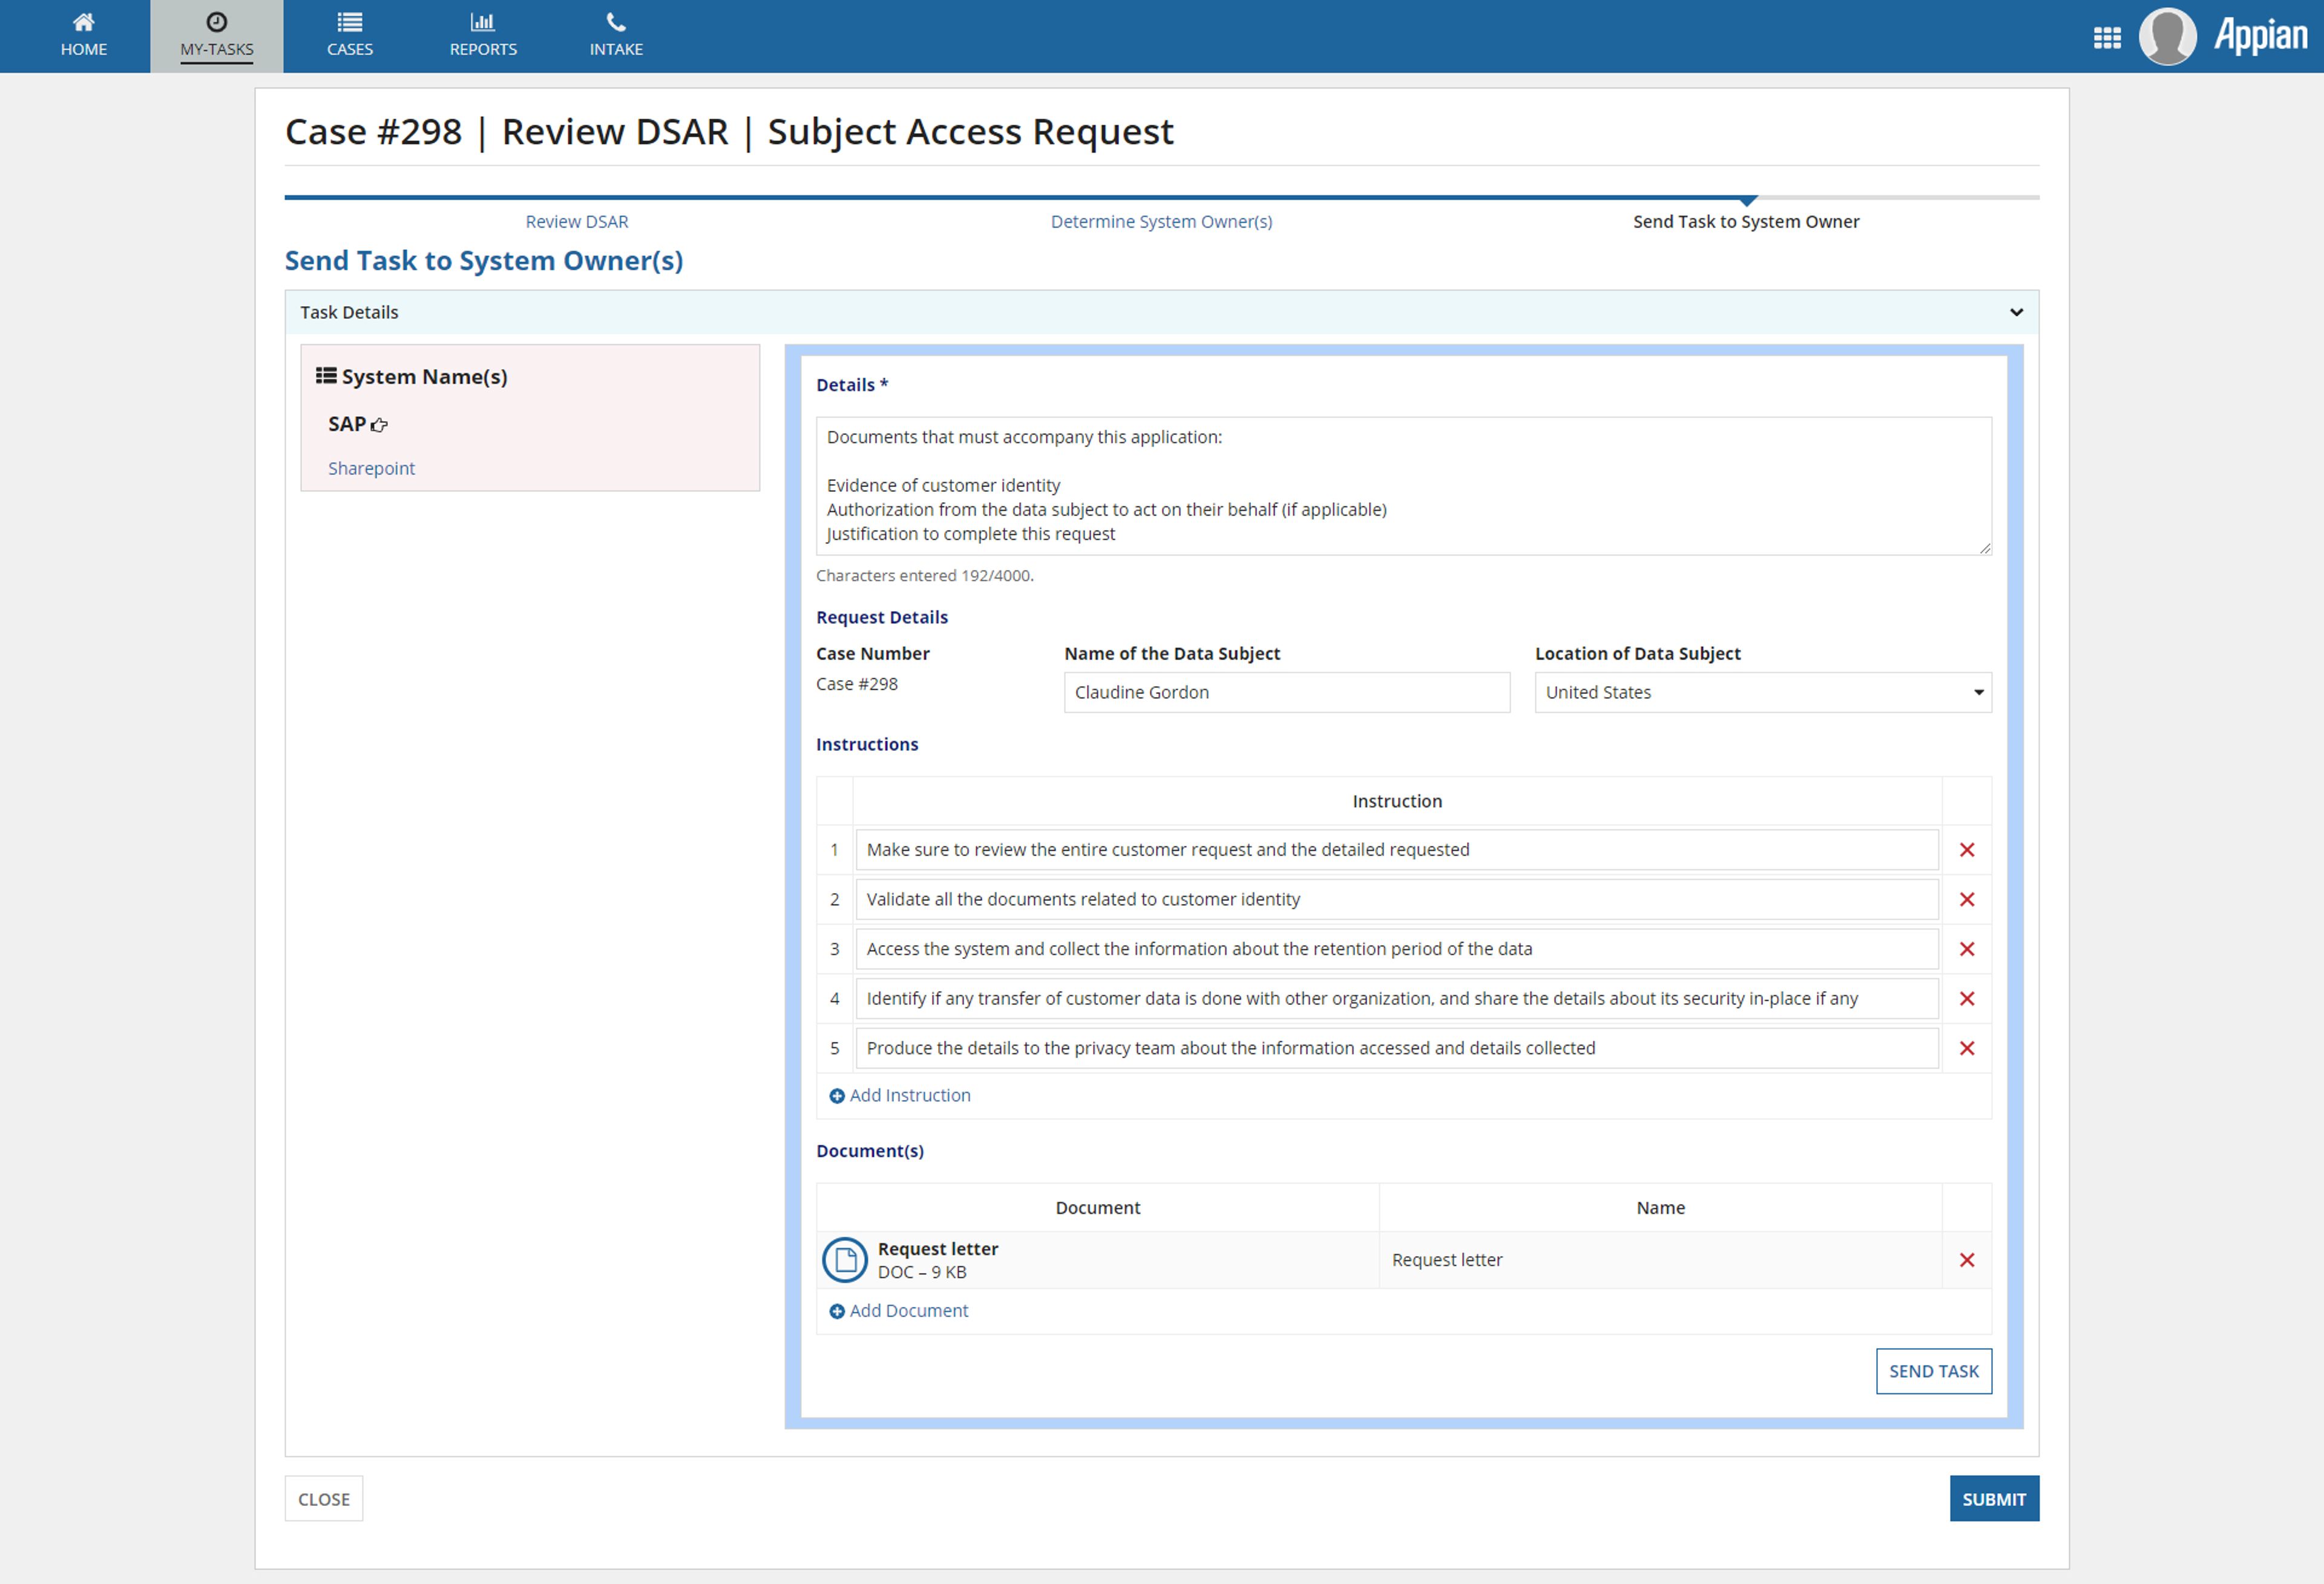Click the System Name(s) list icon
Image resolution: width=2324 pixels, height=1584 pixels.
pyautogui.click(x=326, y=376)
